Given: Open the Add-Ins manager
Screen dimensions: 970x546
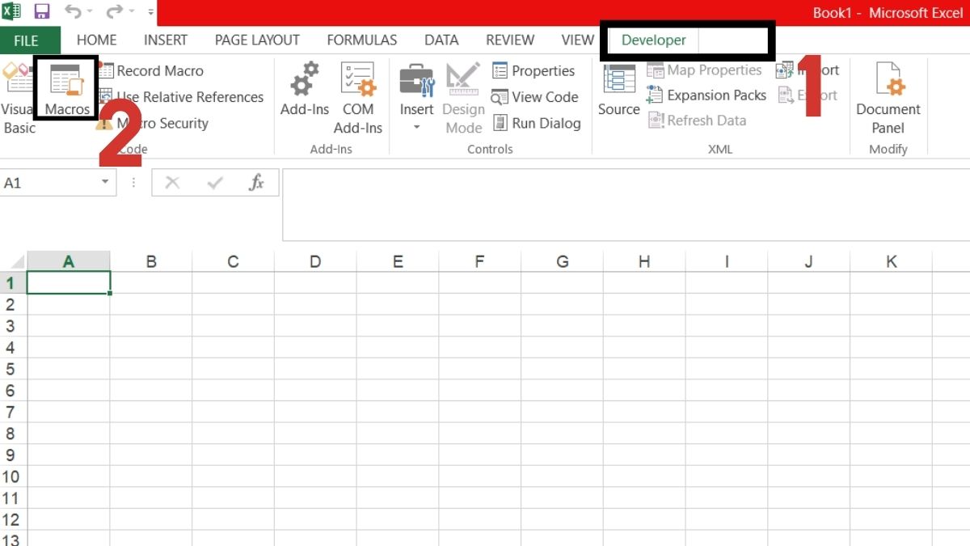Looking at the screenshot, I should click(305, 91).
